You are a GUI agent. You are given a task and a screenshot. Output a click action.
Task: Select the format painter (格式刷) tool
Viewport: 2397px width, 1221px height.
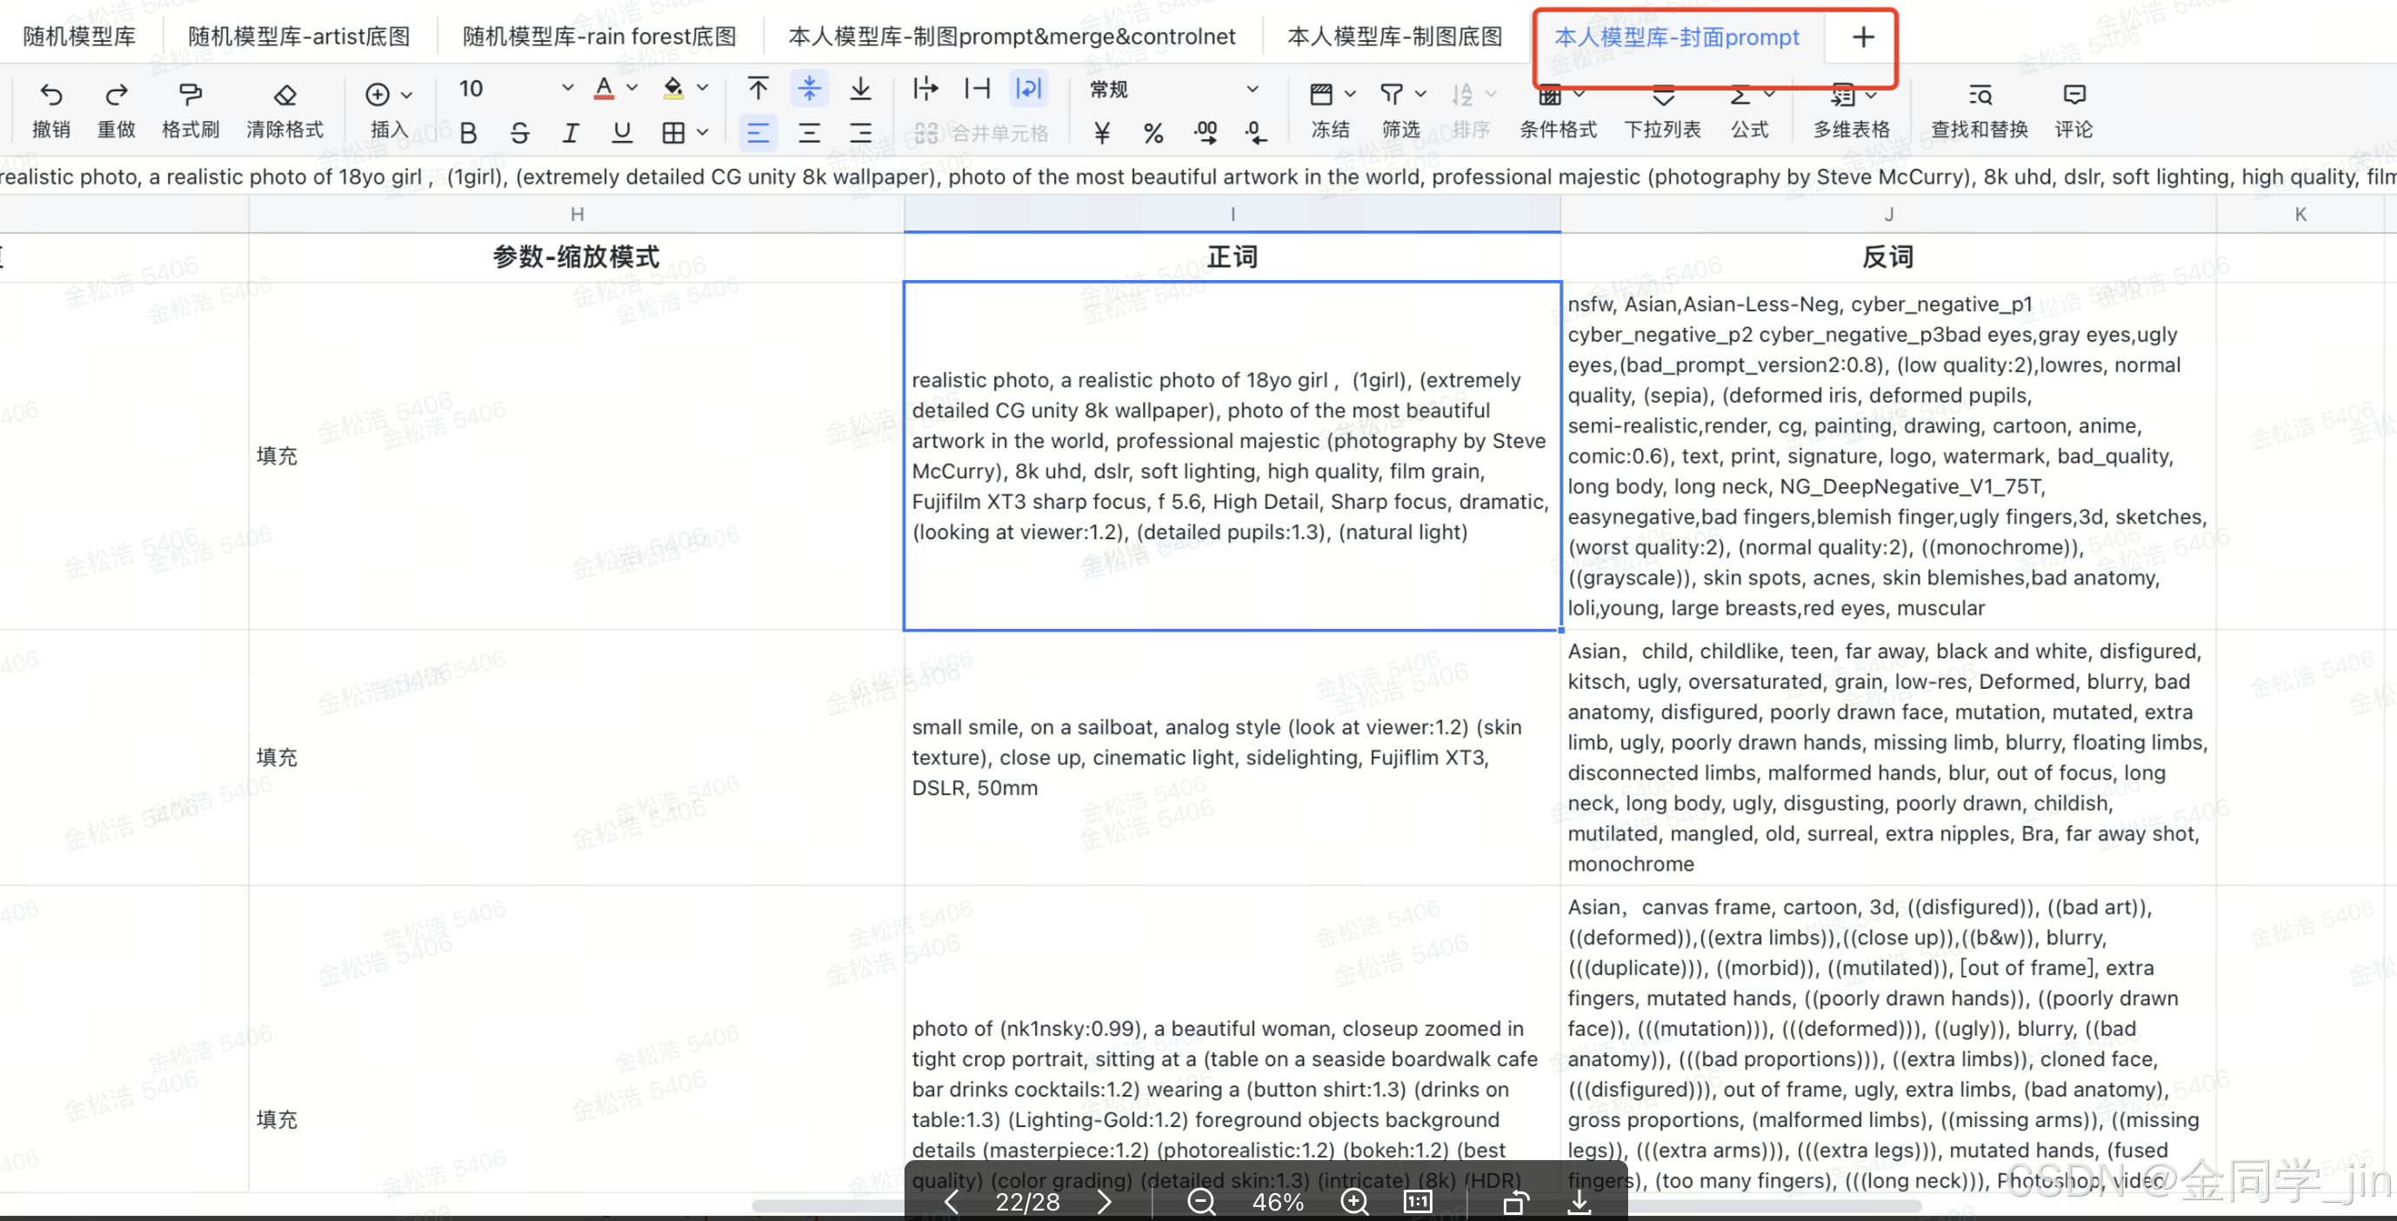pyautogui.click(x=190, y=95)
